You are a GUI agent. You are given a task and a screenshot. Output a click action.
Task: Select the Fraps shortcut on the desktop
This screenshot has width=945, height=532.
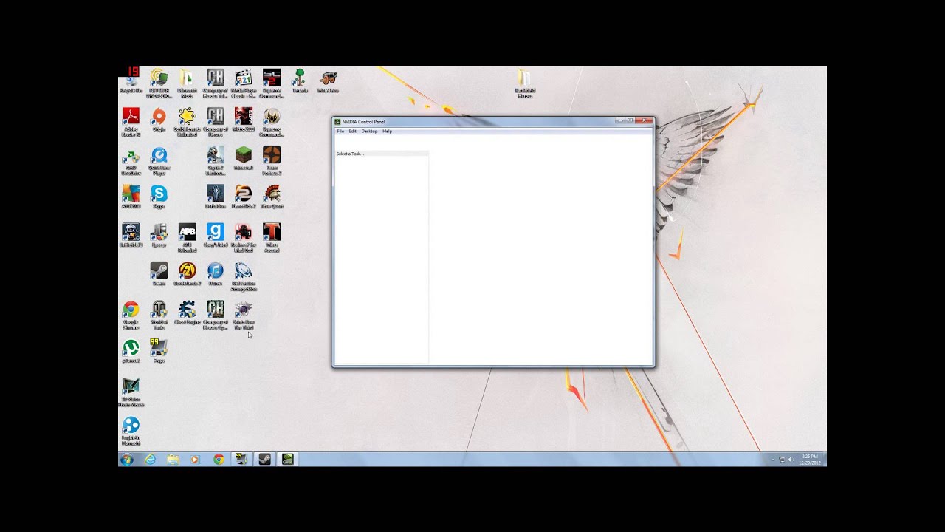[159, 350]
